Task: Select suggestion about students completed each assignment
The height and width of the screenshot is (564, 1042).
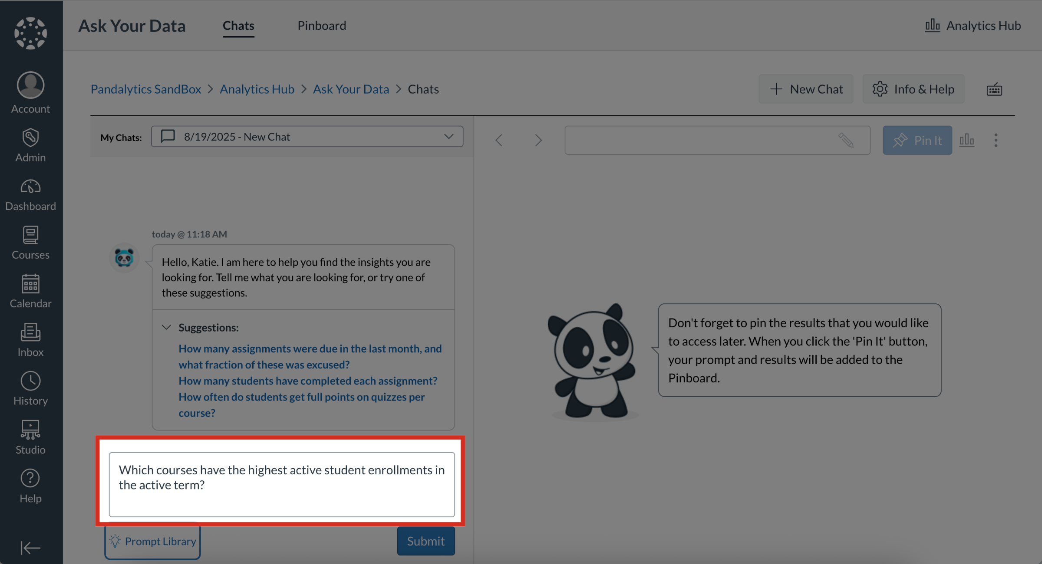Action: [308, 380]
